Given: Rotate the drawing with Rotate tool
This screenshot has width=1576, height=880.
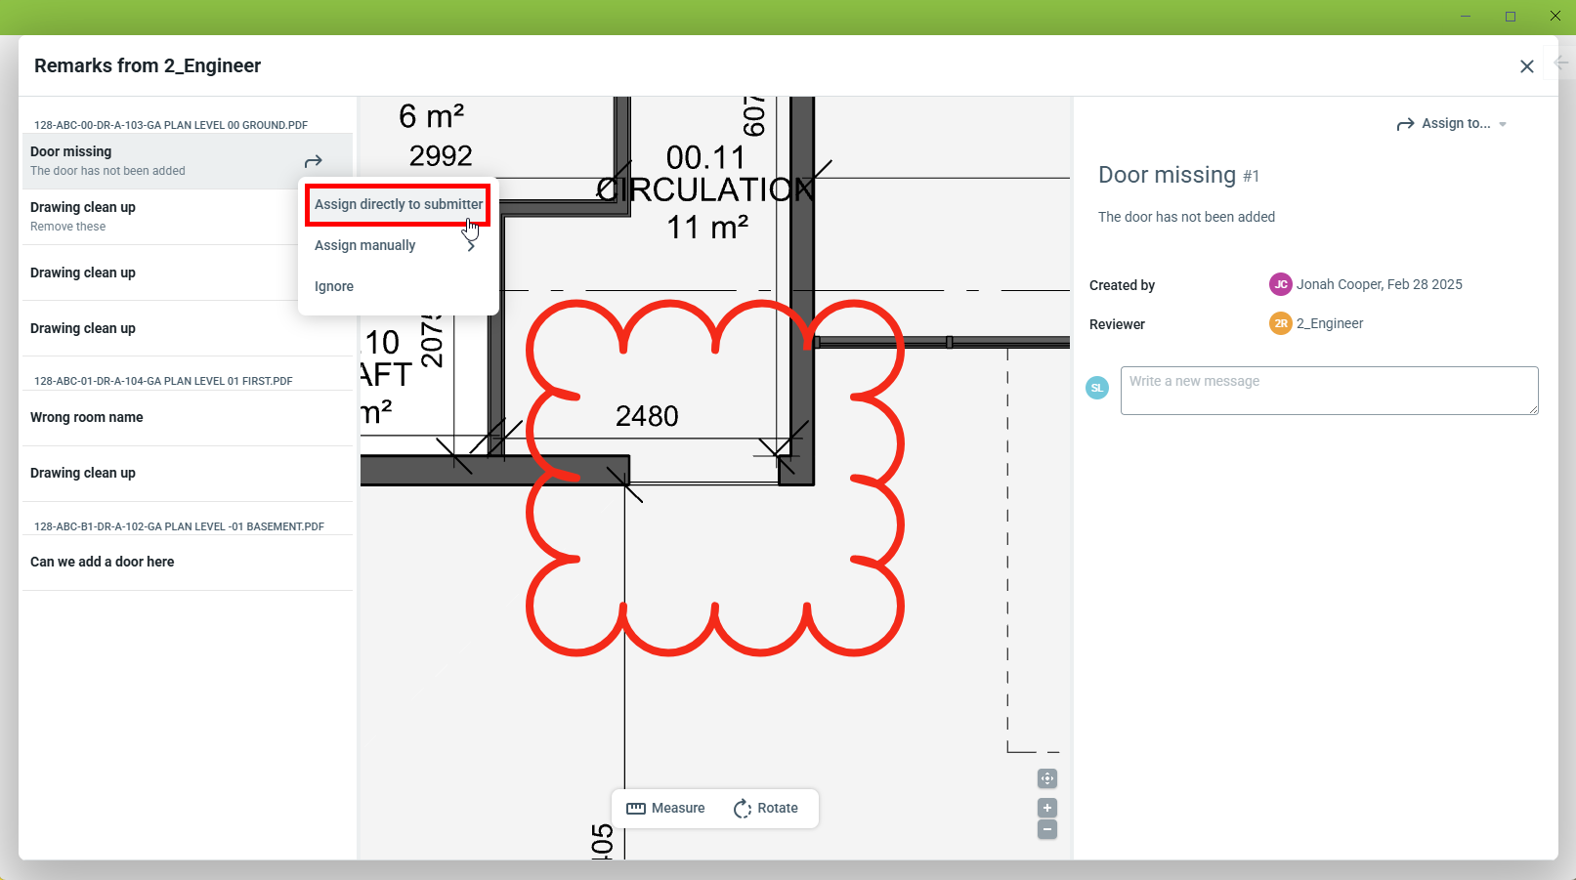Looking at the screenshot, I should 765,808.
